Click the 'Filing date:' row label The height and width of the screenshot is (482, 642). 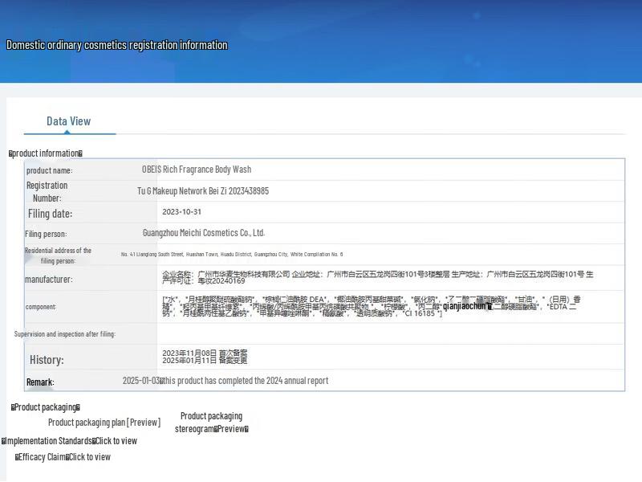(x=50, y=214)
